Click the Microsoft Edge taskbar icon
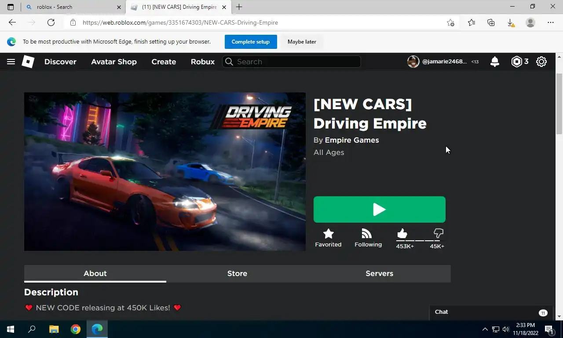 (x=97, y=329)
